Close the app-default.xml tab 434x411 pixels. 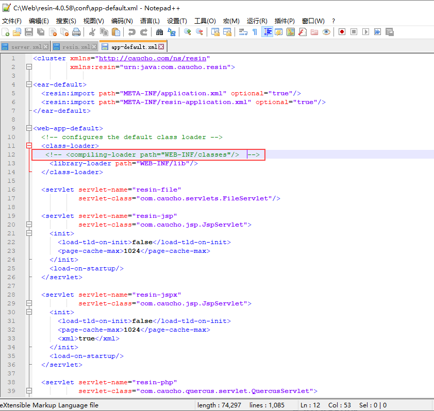161,47
